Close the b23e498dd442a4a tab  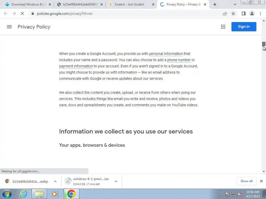pos(102,4)
